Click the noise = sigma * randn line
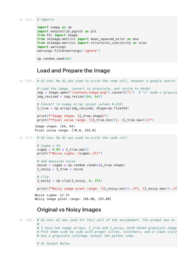The width and height of the screenshot is (194, 258). click(81, 165)
